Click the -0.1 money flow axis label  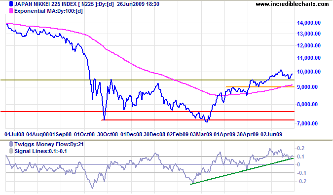pyautogui.click(x=301, y=173)
